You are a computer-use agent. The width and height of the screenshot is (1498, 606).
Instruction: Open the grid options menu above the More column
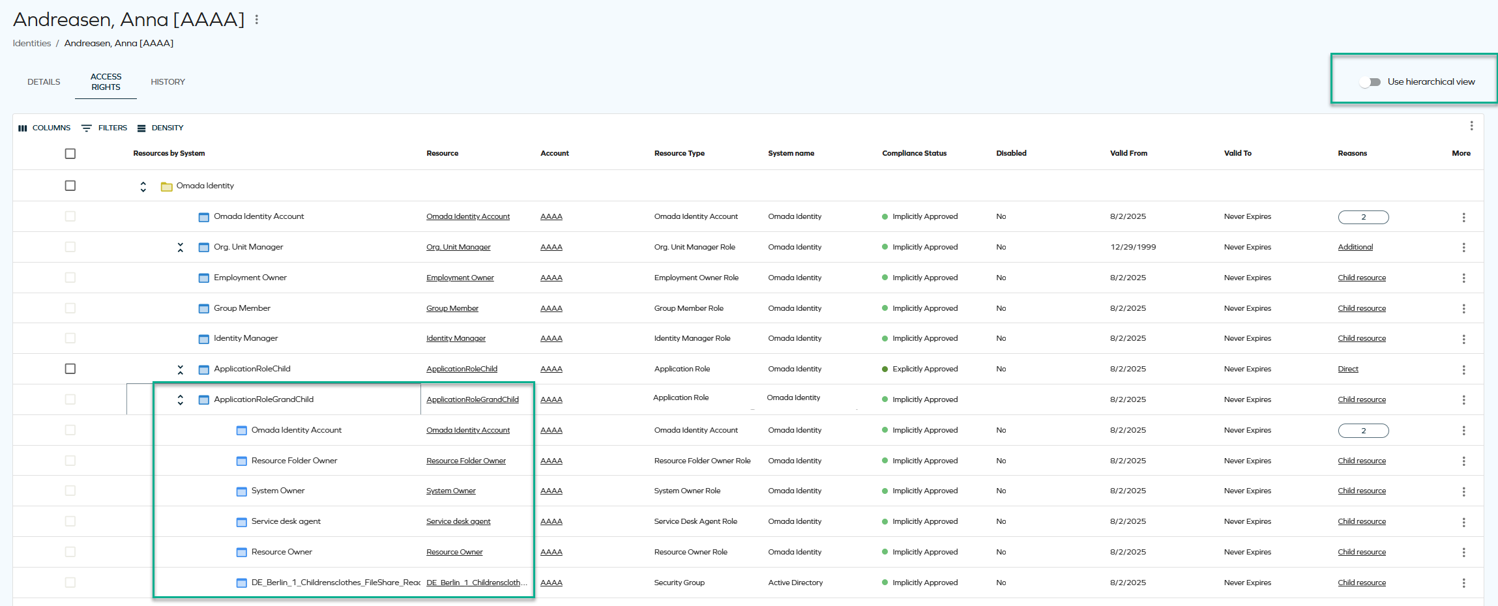click(x=1471, y=126)
